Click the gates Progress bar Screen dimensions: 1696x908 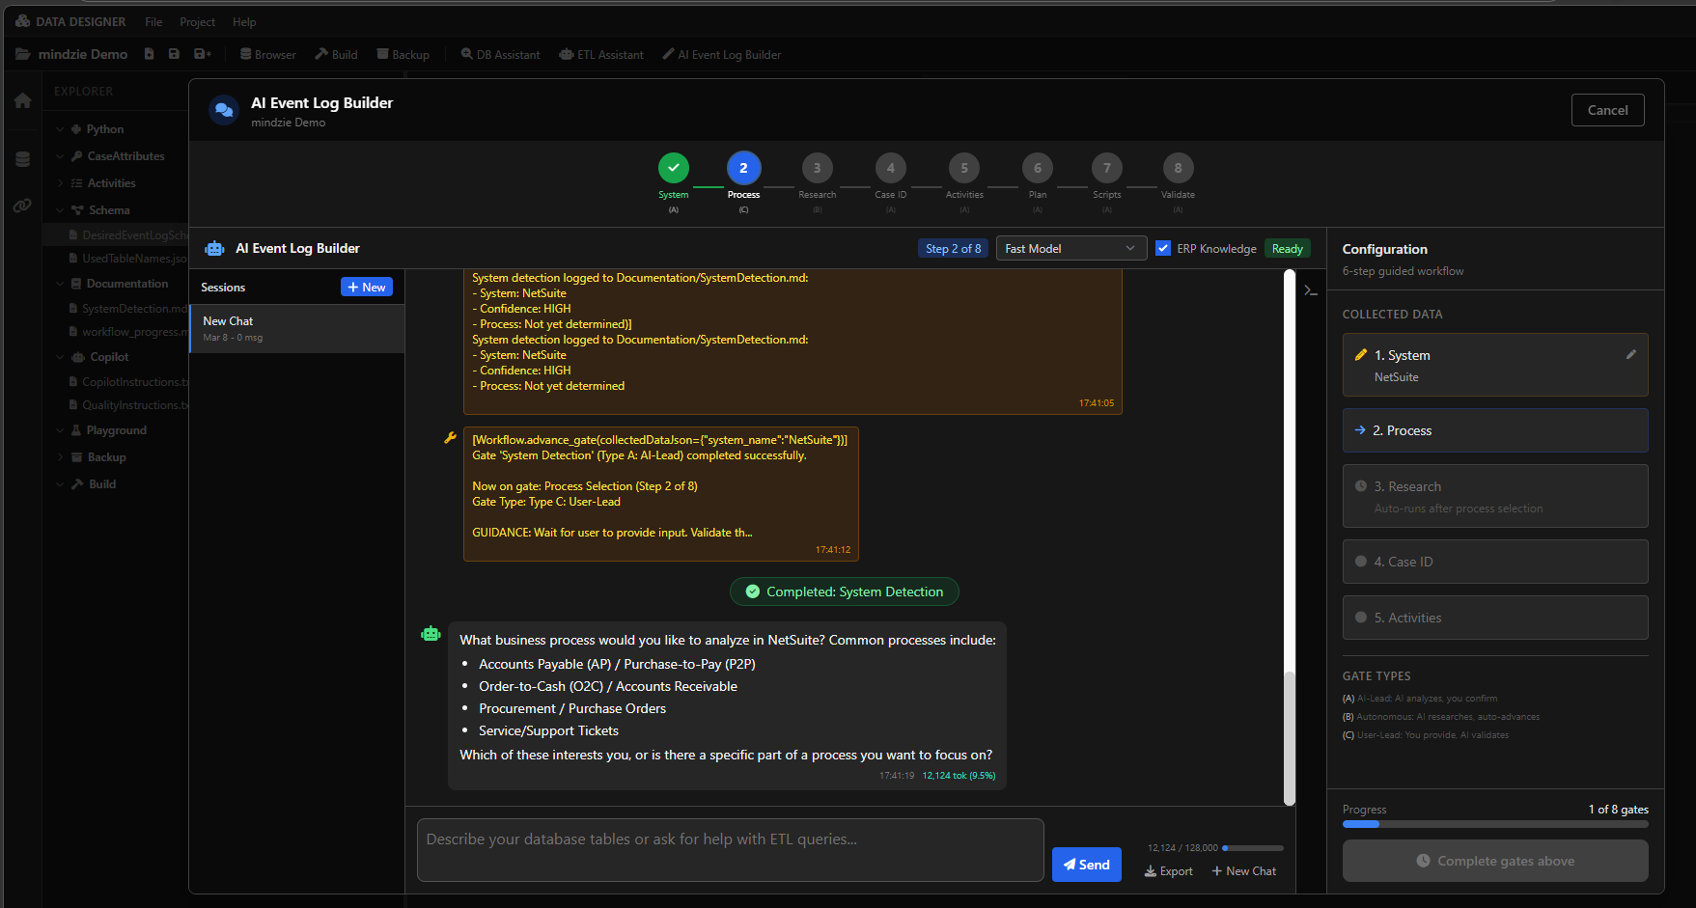click(x=1494, y=824)
